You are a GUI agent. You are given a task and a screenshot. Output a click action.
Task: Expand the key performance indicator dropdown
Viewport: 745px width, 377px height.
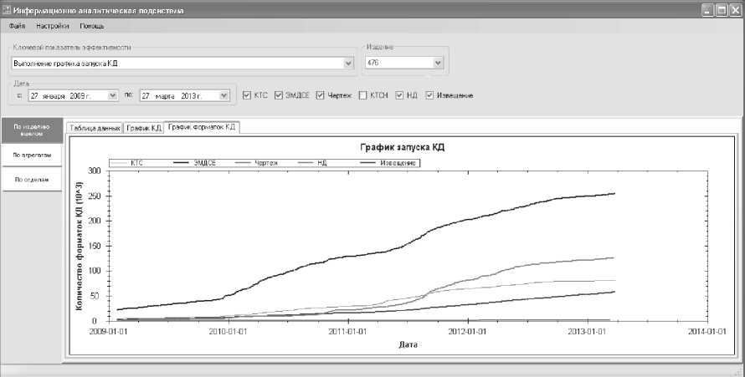(x=348, y=63)
